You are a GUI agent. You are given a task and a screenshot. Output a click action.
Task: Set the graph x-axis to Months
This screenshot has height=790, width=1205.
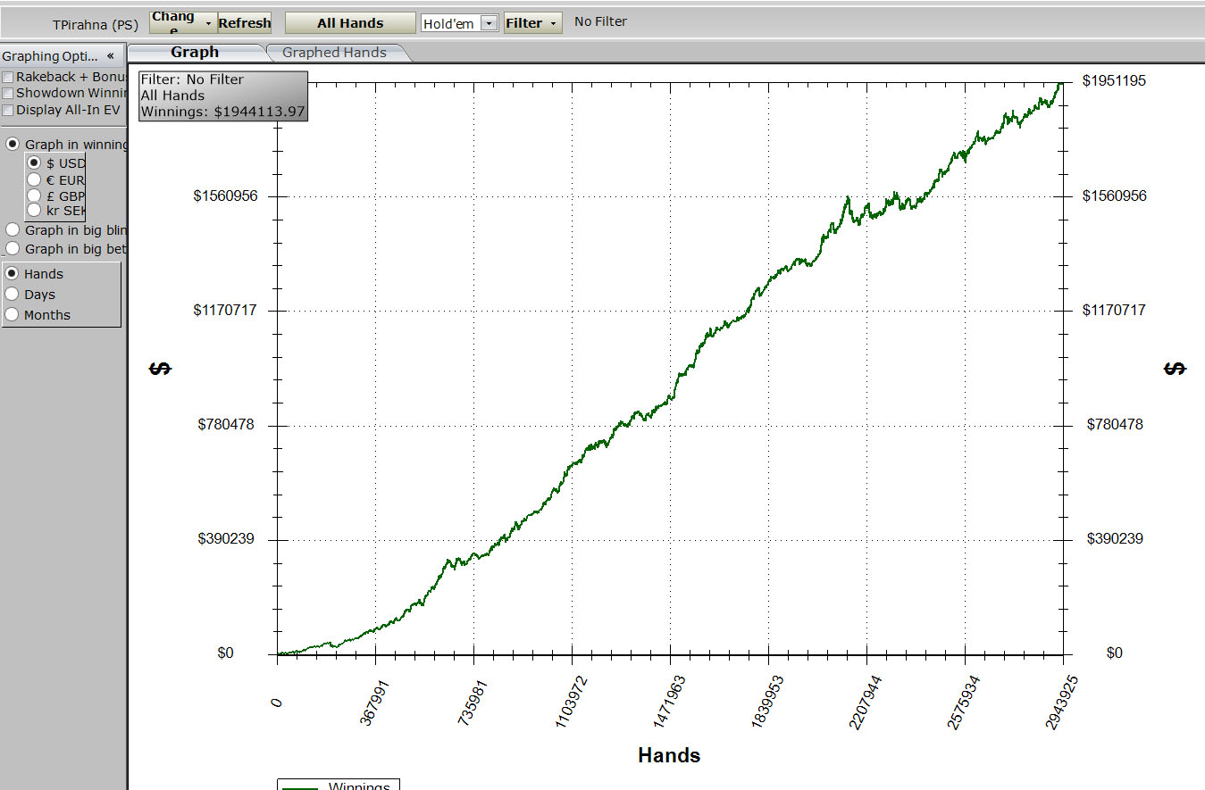point(13,315)
